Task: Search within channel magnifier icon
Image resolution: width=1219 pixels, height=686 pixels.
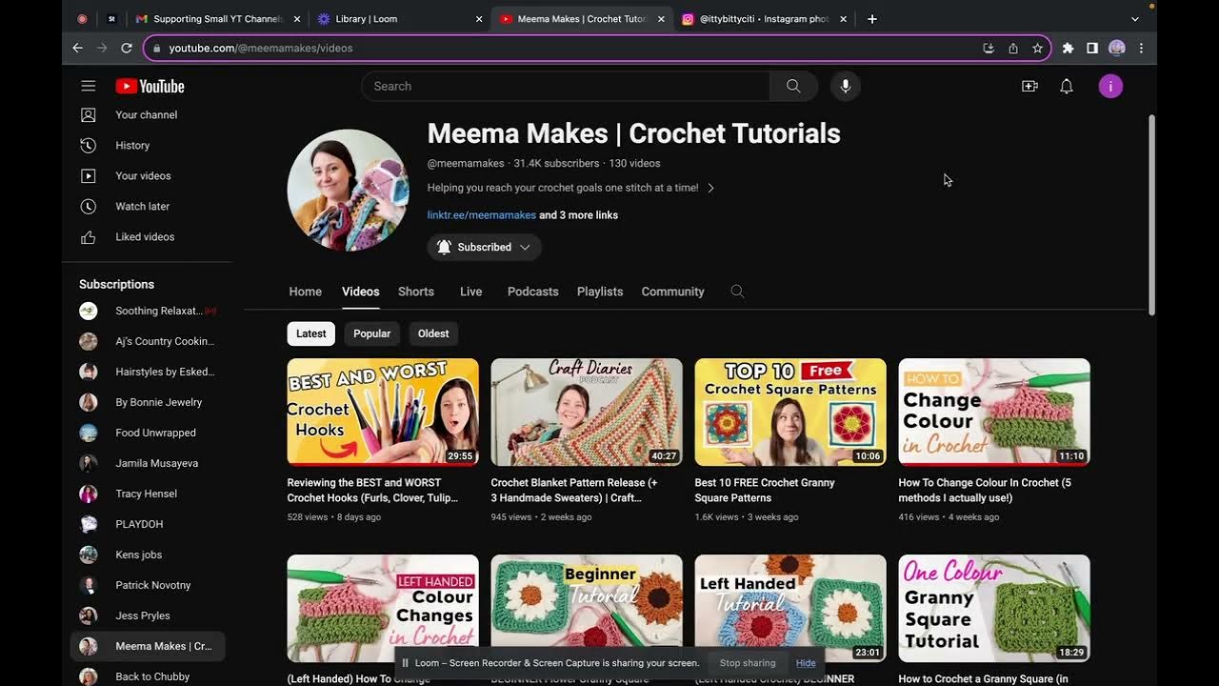Action: [737, 292]
